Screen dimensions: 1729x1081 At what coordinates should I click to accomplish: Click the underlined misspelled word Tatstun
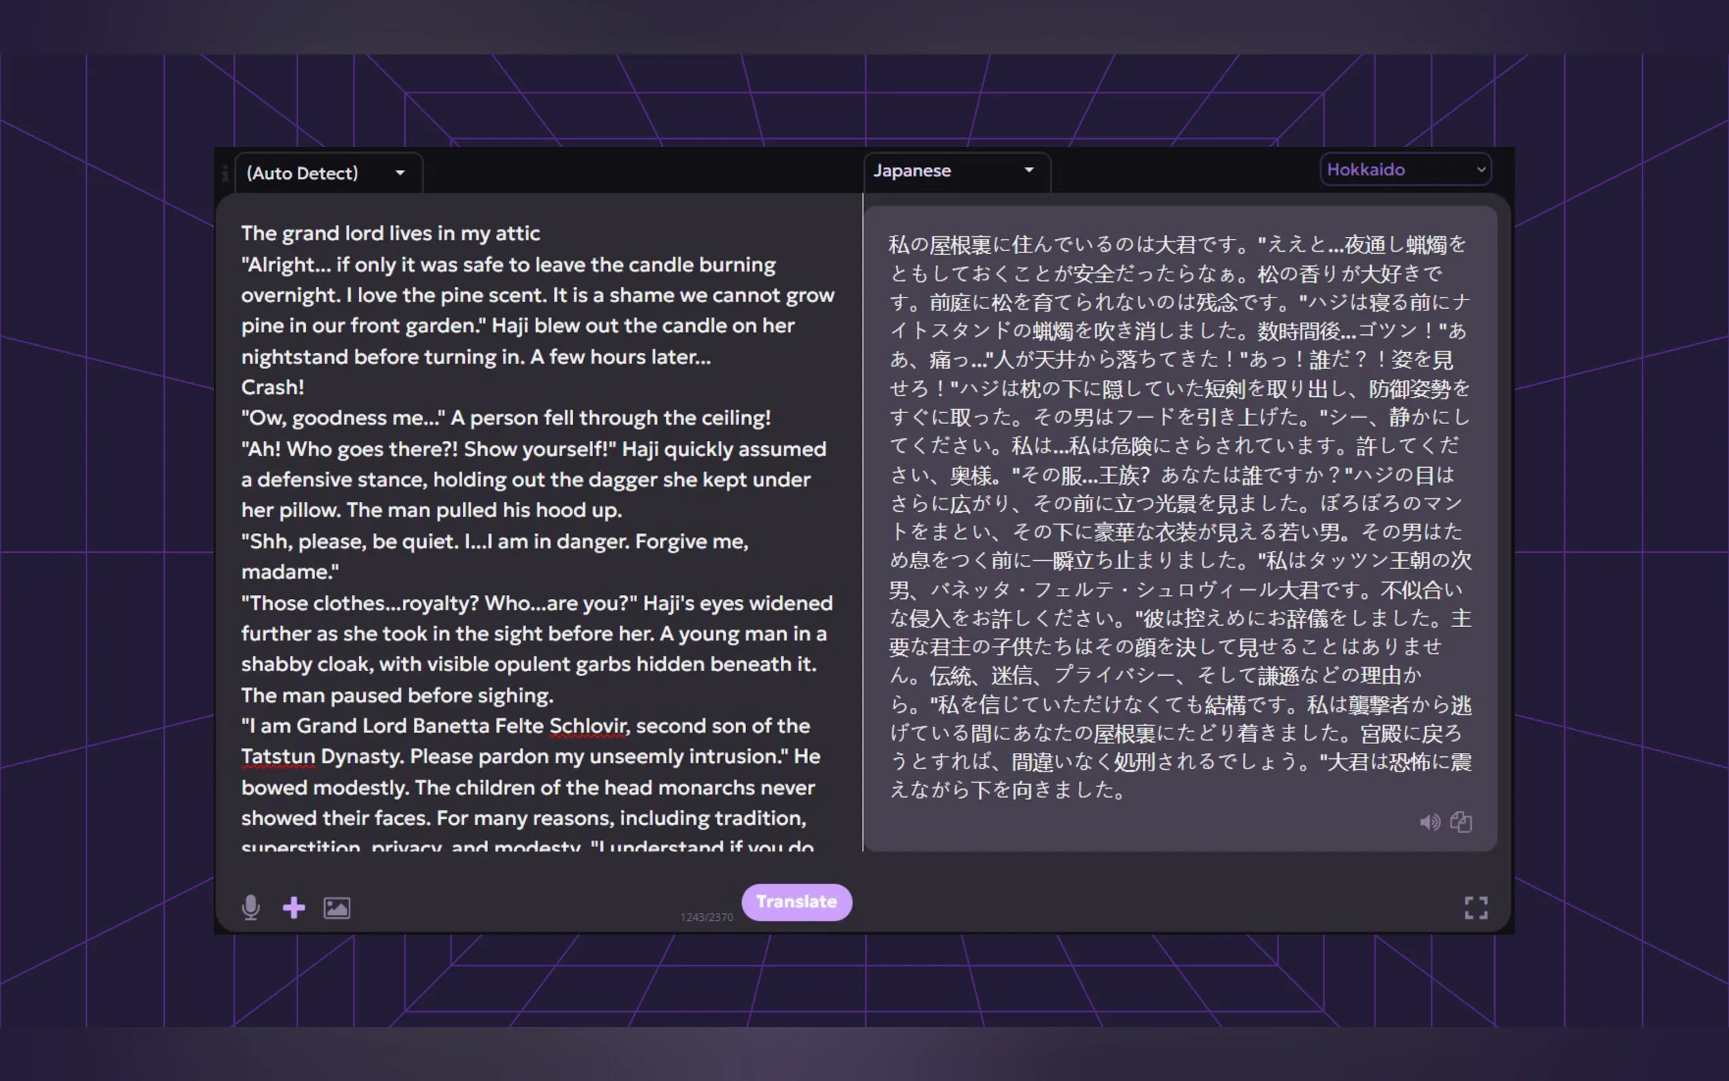(x=278, y=756)
